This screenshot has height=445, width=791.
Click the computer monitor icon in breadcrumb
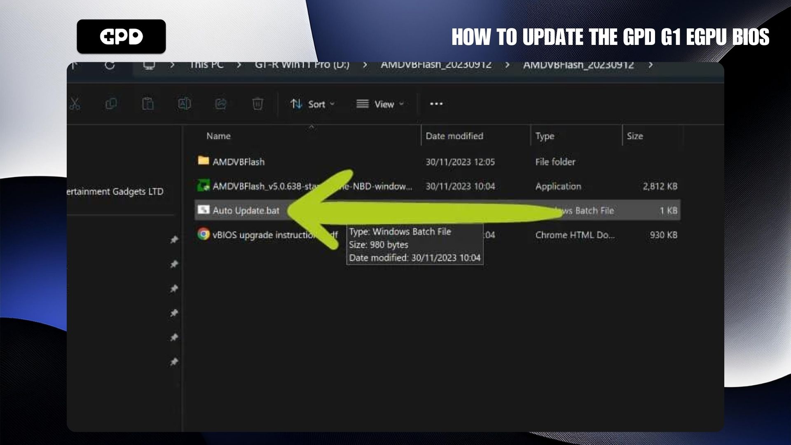pos(149,66)
